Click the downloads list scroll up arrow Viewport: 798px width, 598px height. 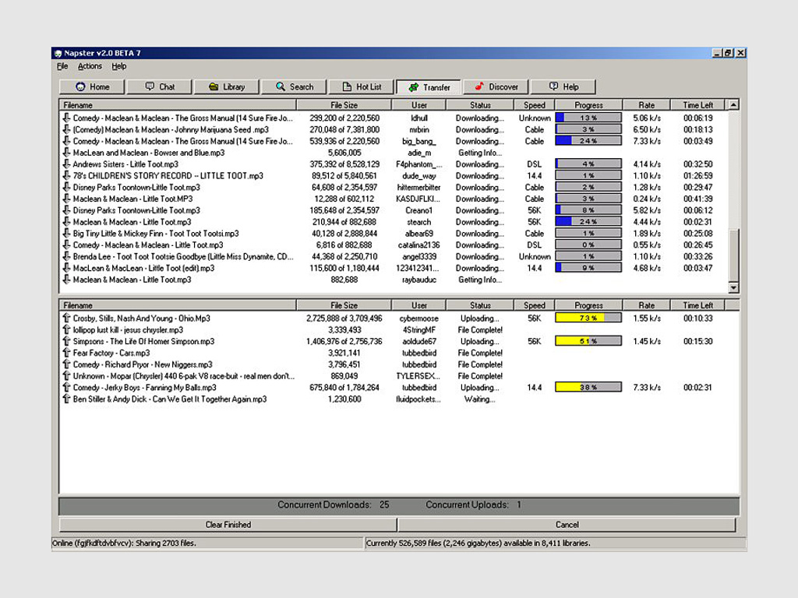tap(733, 105)
